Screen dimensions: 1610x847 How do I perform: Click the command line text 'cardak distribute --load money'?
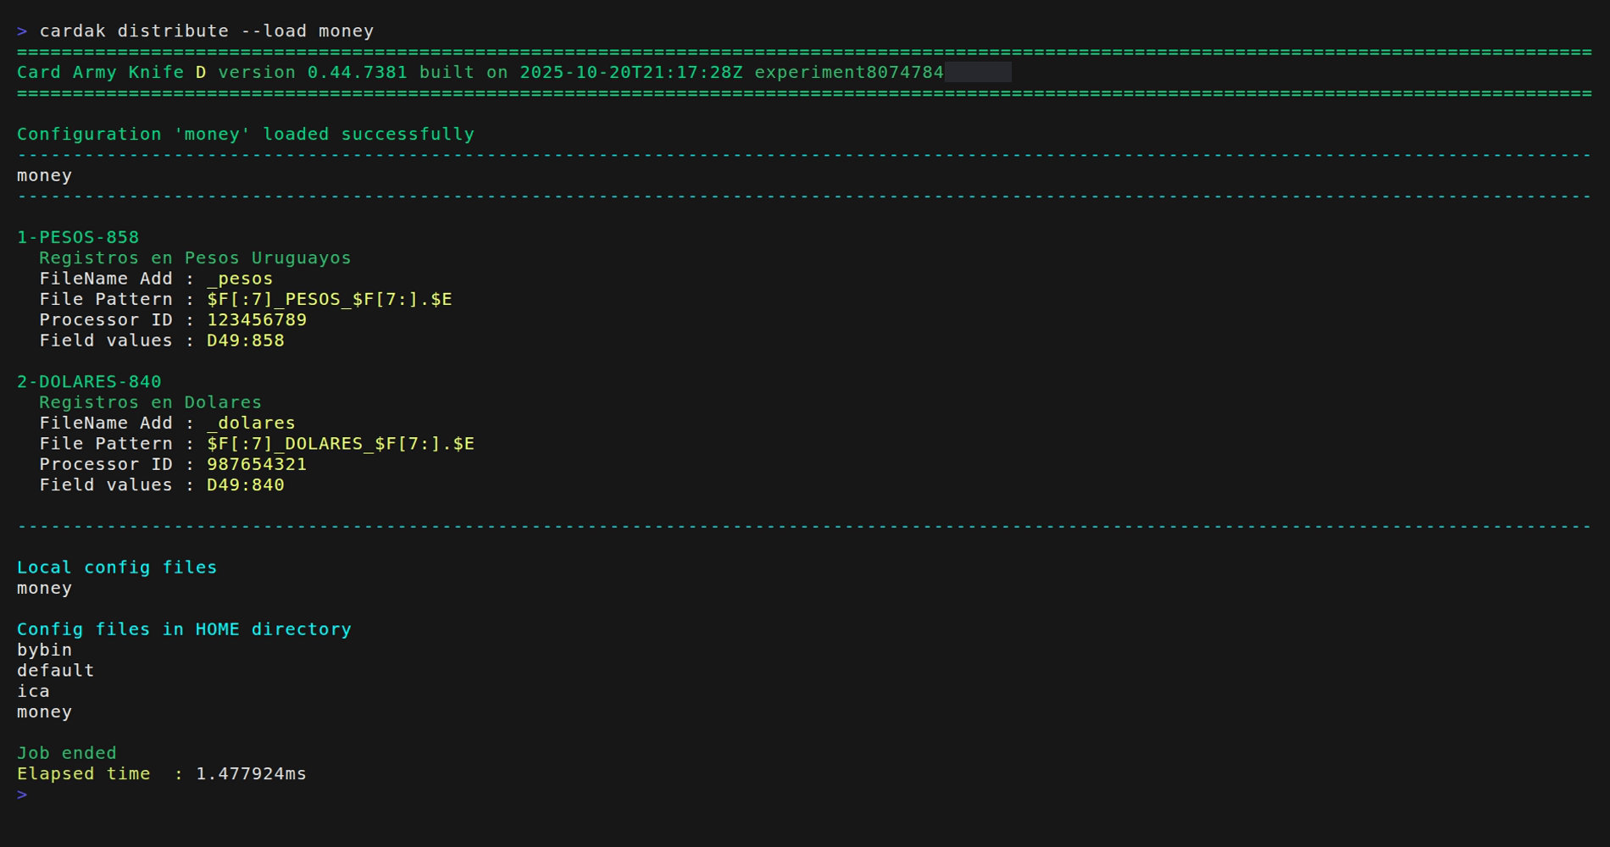206,31
